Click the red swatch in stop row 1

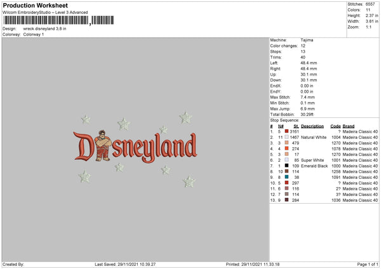287,131
